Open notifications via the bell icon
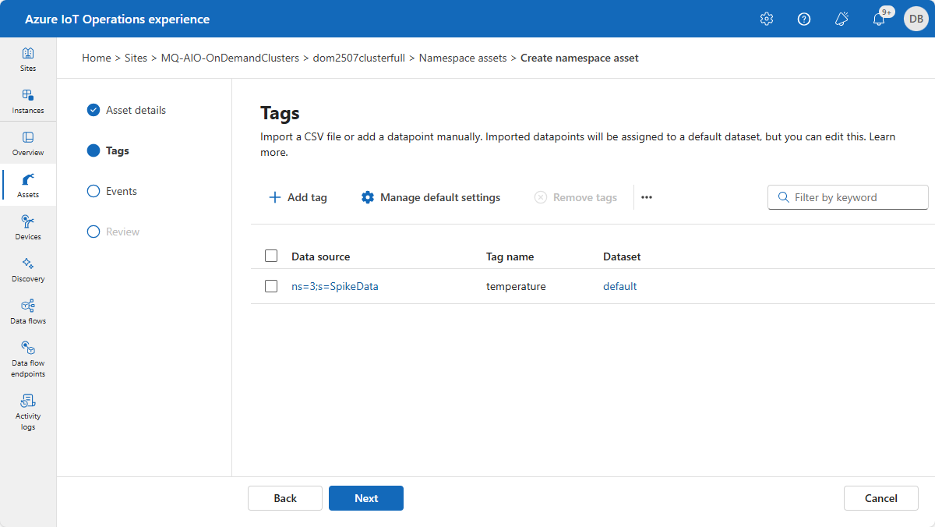This screenshot has width=935, height=527. [879, 18]
